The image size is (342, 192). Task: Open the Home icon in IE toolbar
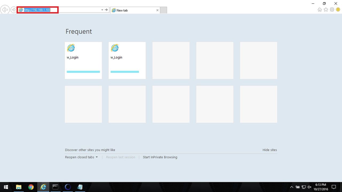[x=320, y=10]
